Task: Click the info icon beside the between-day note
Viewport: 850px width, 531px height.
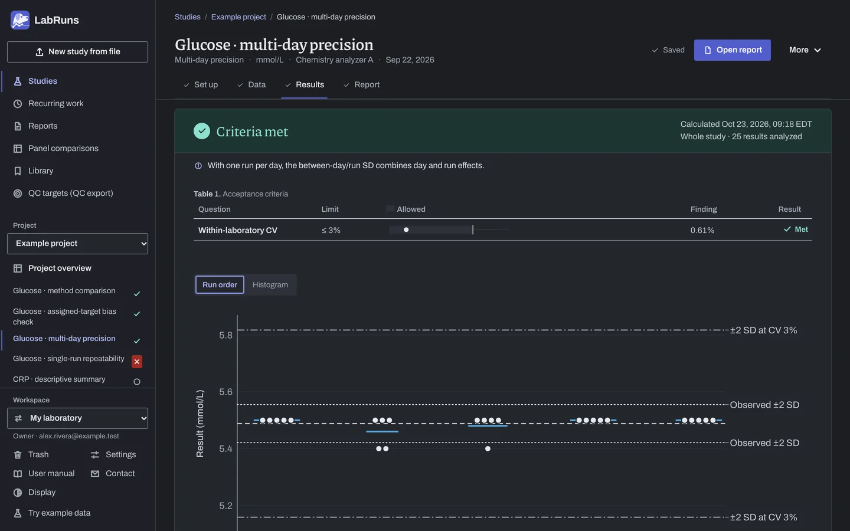Action: [x=198, y=166]
